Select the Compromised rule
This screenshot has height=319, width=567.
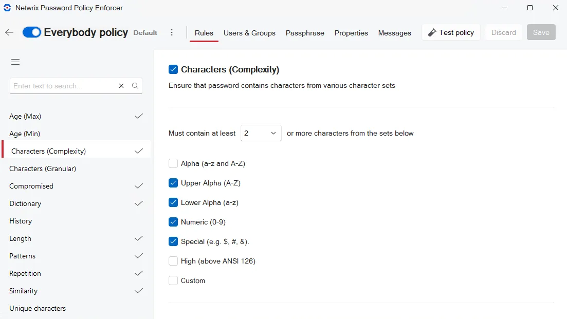(x=76, y=186)
